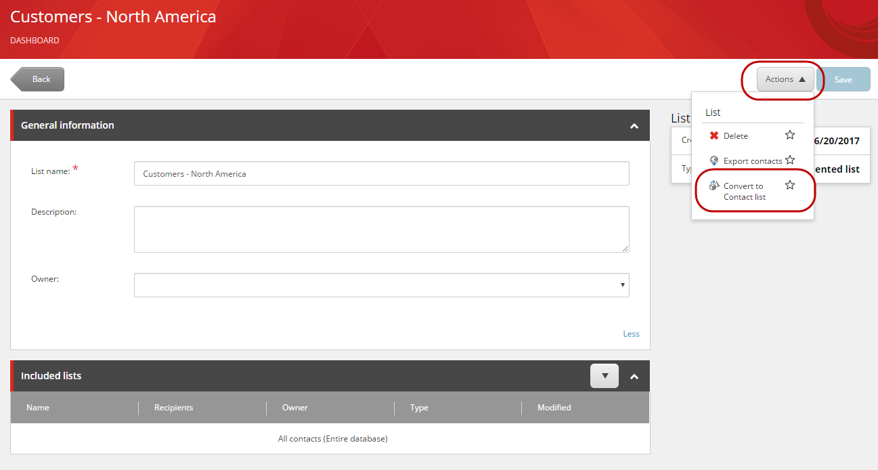Star the Delete action as favorite
This screenshot has height=470, width=878.
tap(790, 135)
